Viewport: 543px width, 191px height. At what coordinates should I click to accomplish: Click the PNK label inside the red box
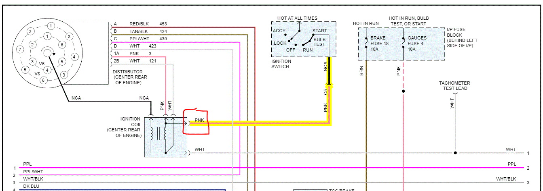(199, 120)
